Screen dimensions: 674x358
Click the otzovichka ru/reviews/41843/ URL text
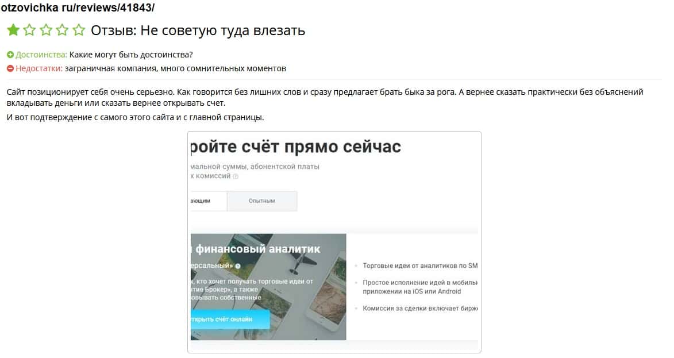pyautogui.click(x=78, y=7)
